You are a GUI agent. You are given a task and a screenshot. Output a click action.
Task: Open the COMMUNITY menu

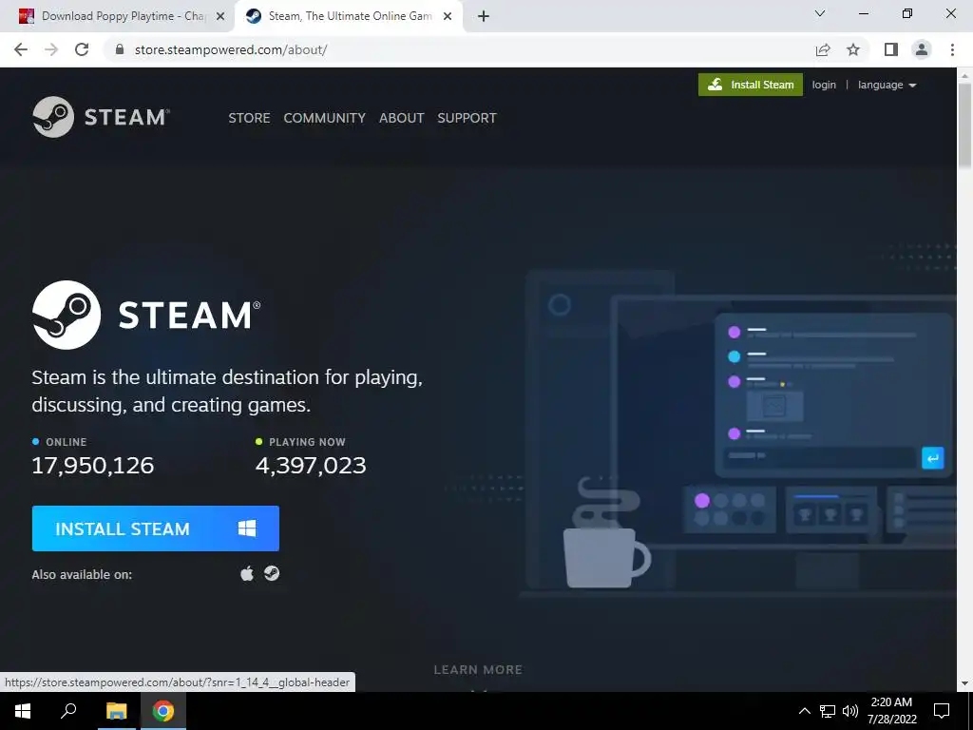pyautogui.click(x=325, y=118)
